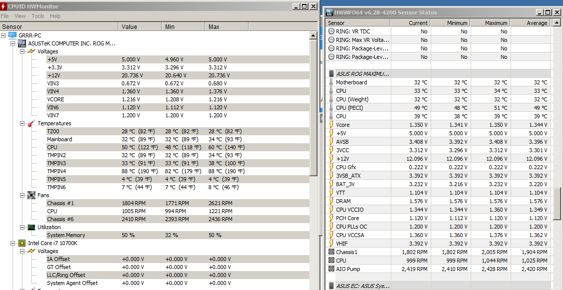Select the CPU PLLs OC row in HWiNFO64

[x=438, y=227]
